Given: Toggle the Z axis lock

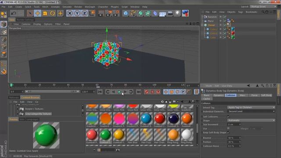Looking at the screenshot, I should point(84,13).
